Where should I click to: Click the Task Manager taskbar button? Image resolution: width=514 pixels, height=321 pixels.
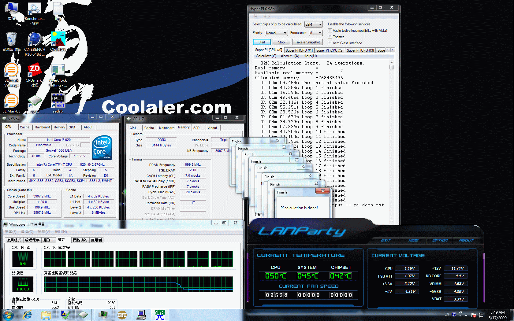(x=103, y=315)
